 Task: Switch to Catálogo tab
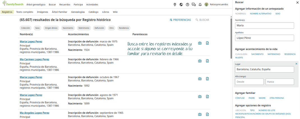tap(93, 12)
